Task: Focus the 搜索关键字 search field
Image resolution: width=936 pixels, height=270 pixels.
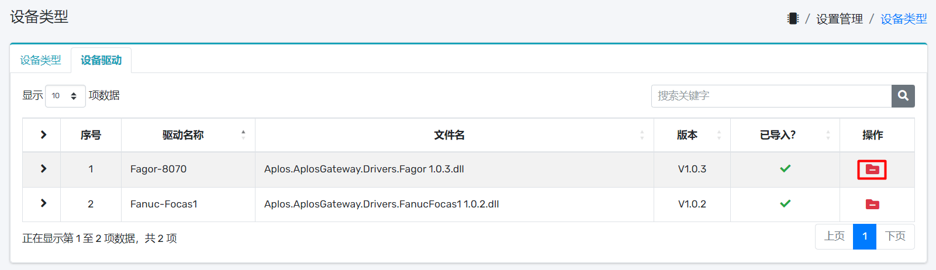Action: [771, 96]
